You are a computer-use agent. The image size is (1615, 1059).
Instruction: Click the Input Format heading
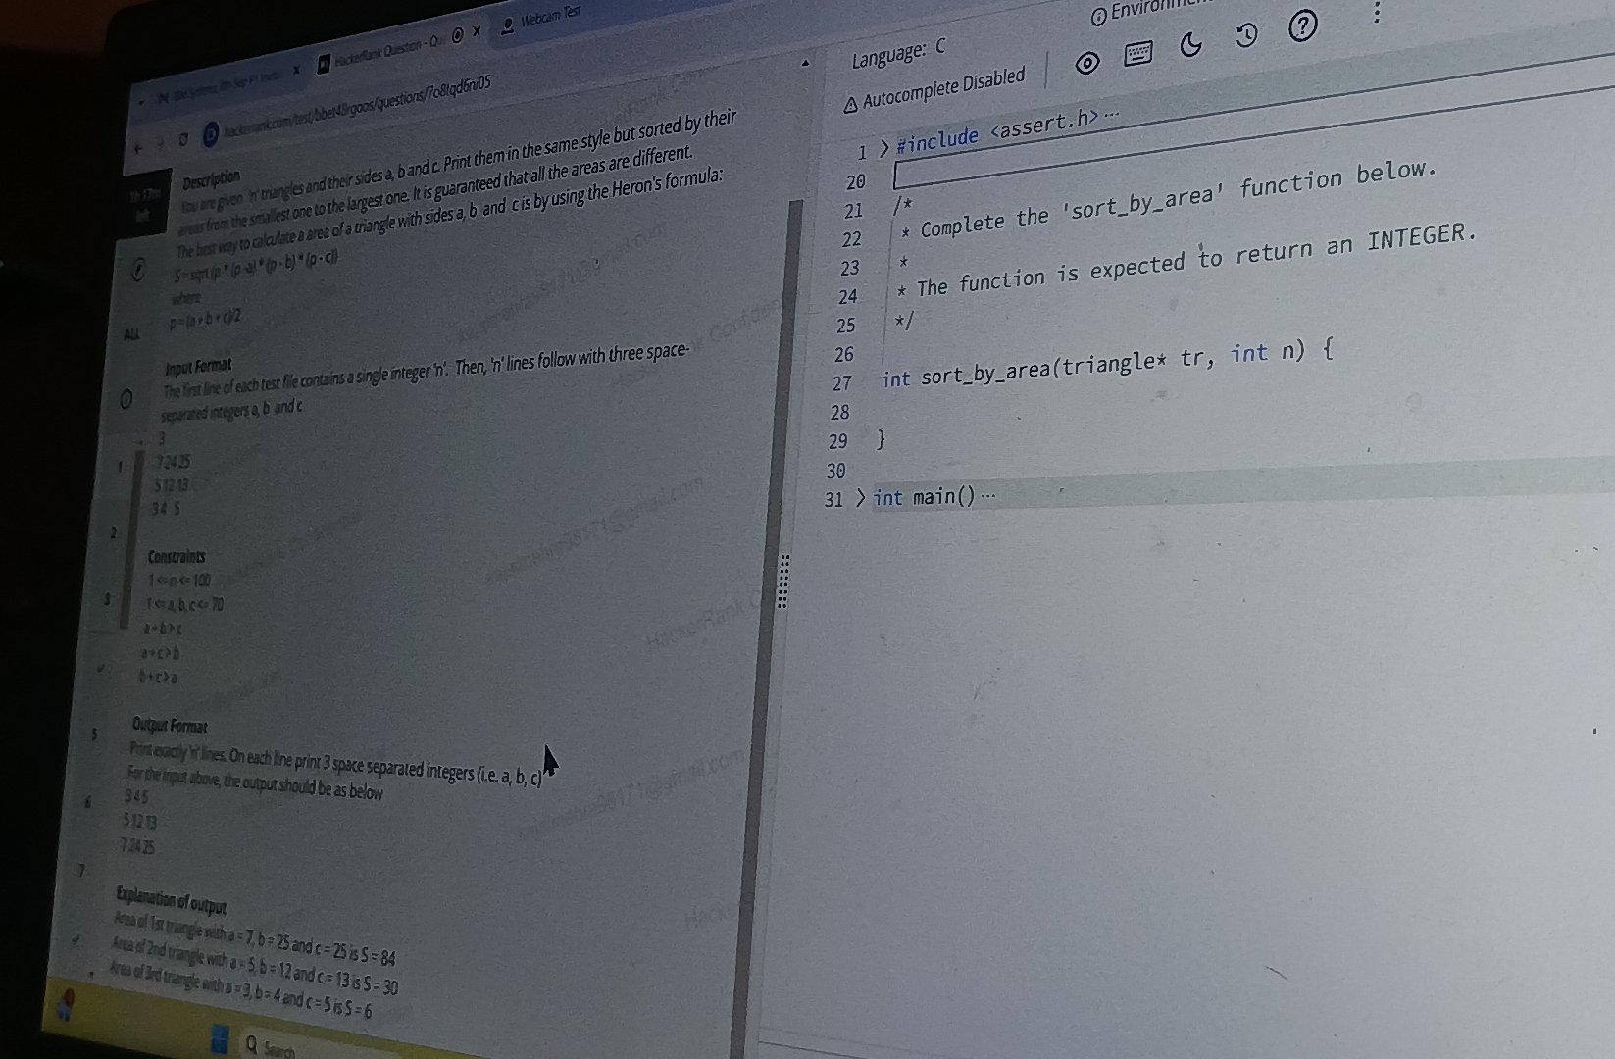click(198, 367)
